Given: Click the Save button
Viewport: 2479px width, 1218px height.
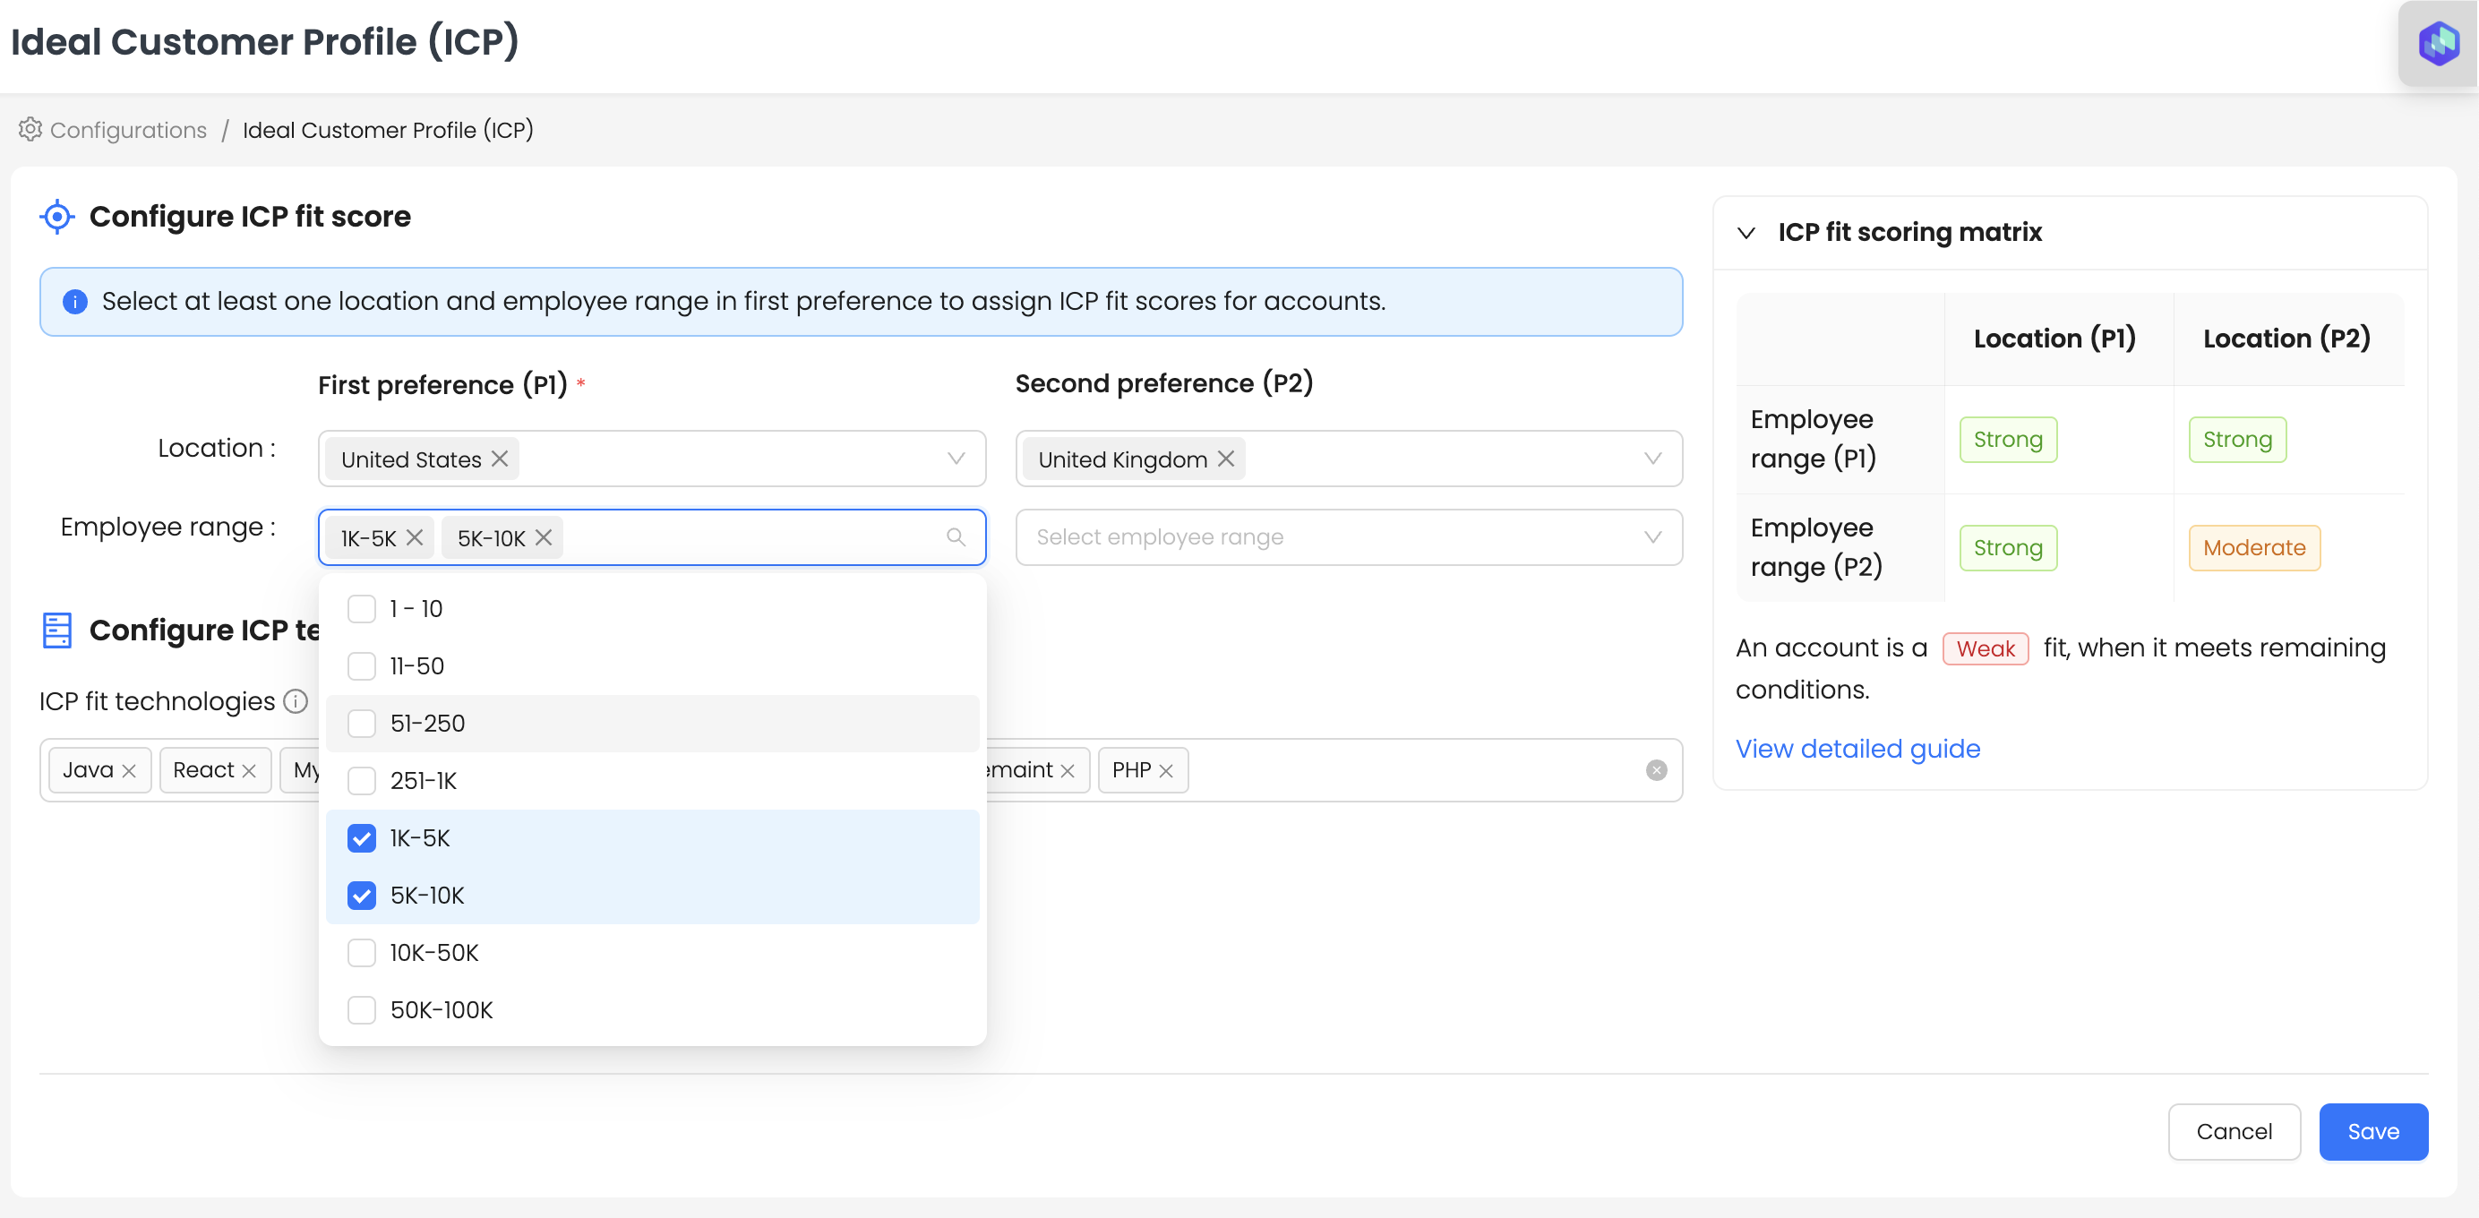Looking at the screenshot, I should pyautogui.click(x=2372, y=1131).
